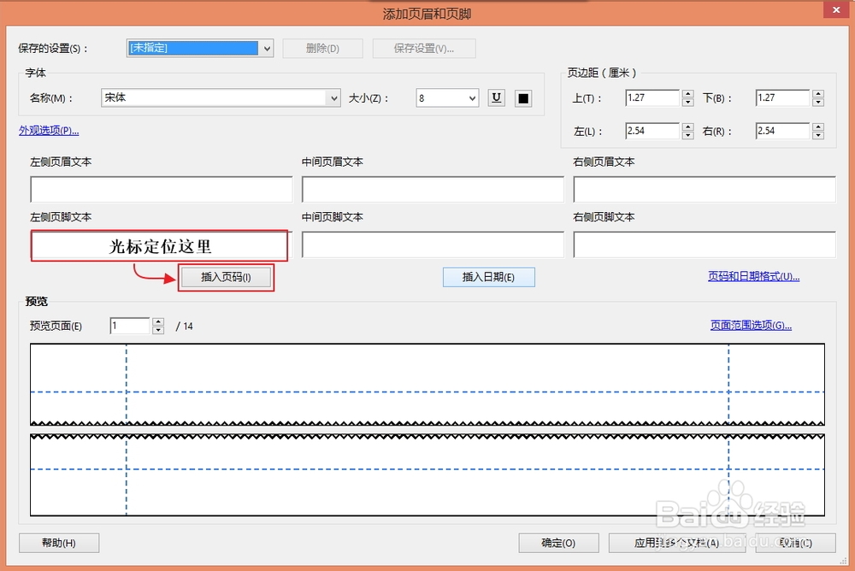Click the 保存设置 button
This screenshot has width=855, height=571.
pos(422,48)
